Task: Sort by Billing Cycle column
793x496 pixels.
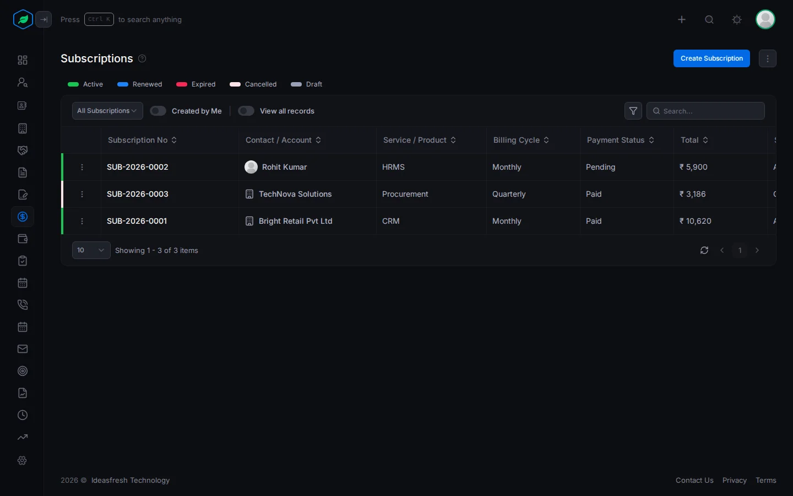Action: pyautogui.click(x=521, y=140)
